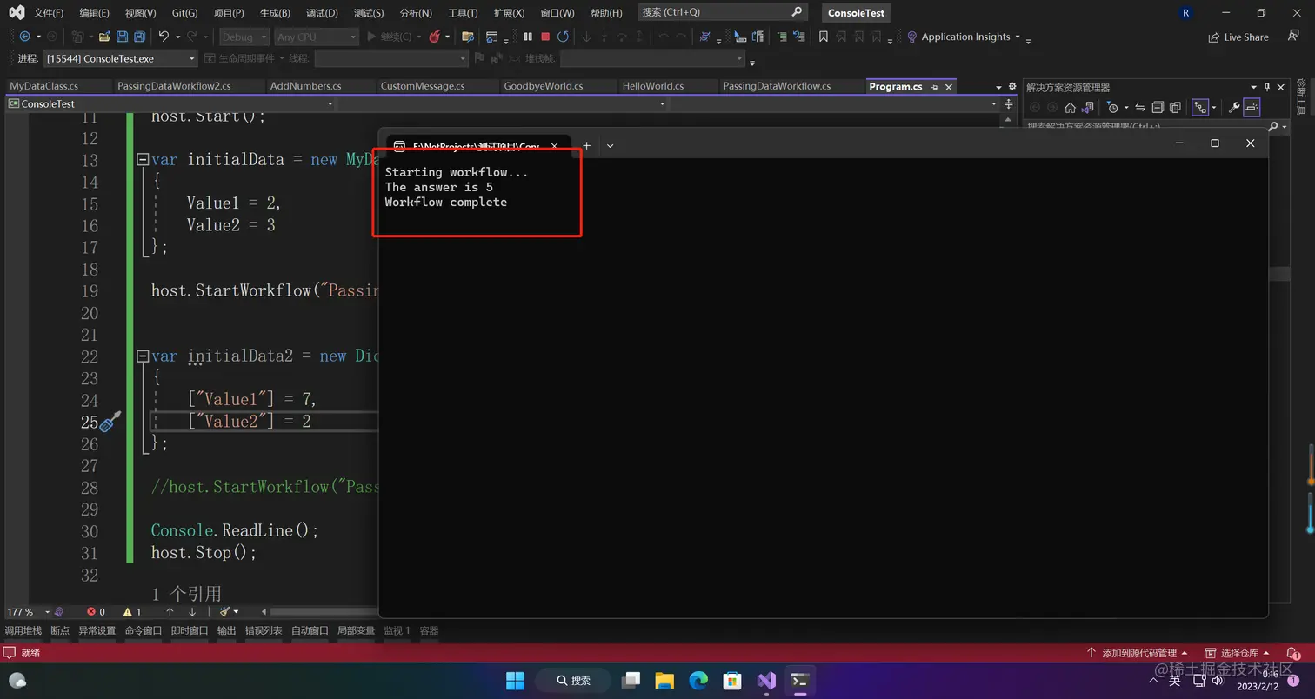
Task: Click the warning count indicator showing 1
Action: (132, 612)
